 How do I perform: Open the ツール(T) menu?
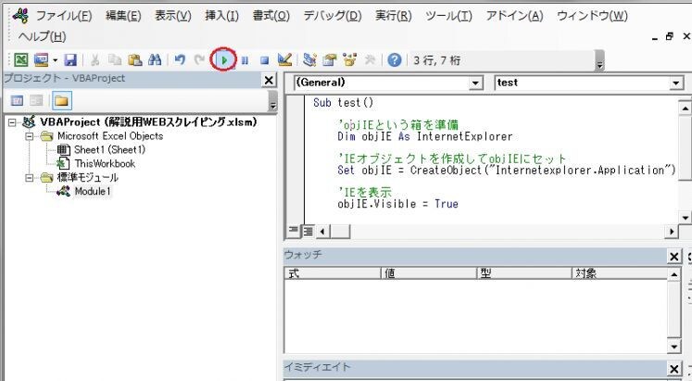click(449, 16)
